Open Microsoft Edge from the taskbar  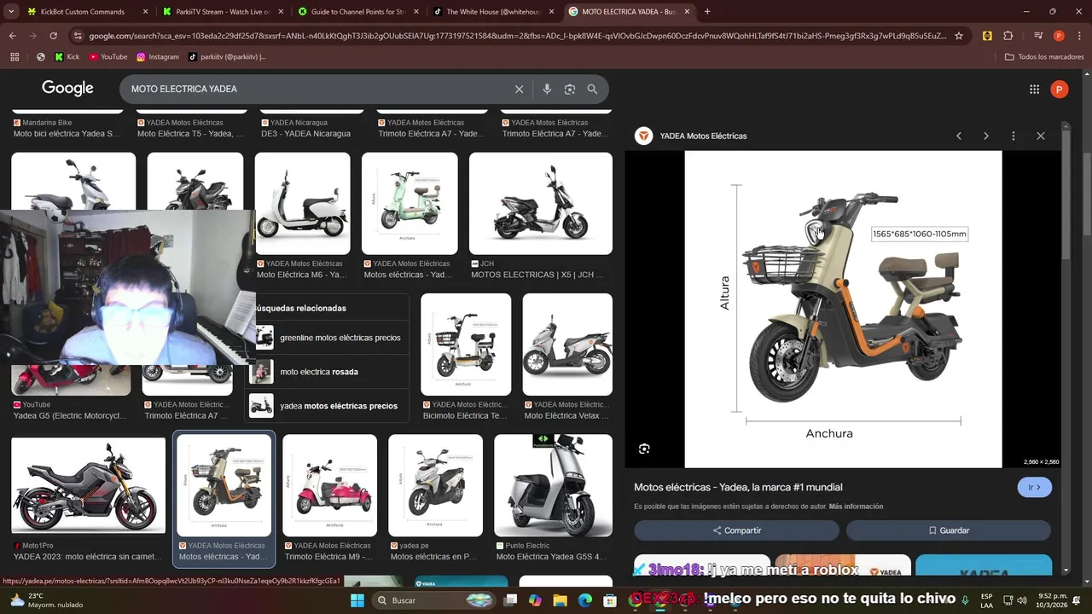pyautogui.click(x=585, y=600)
